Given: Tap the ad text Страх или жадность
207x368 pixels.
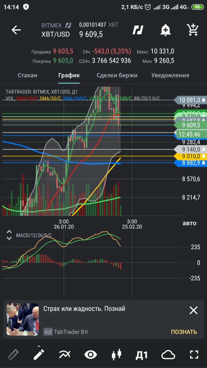Looking at the screenshot, I should (84, 309).
